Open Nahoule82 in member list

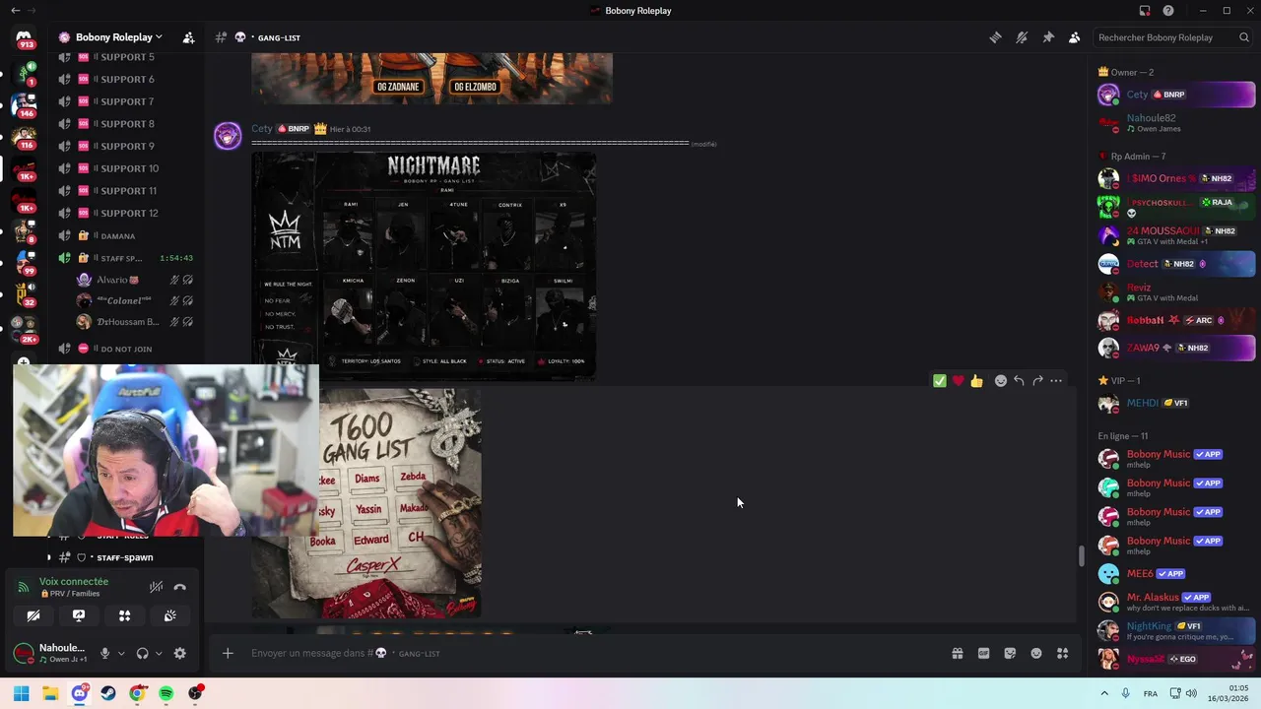pos(1176,123)
